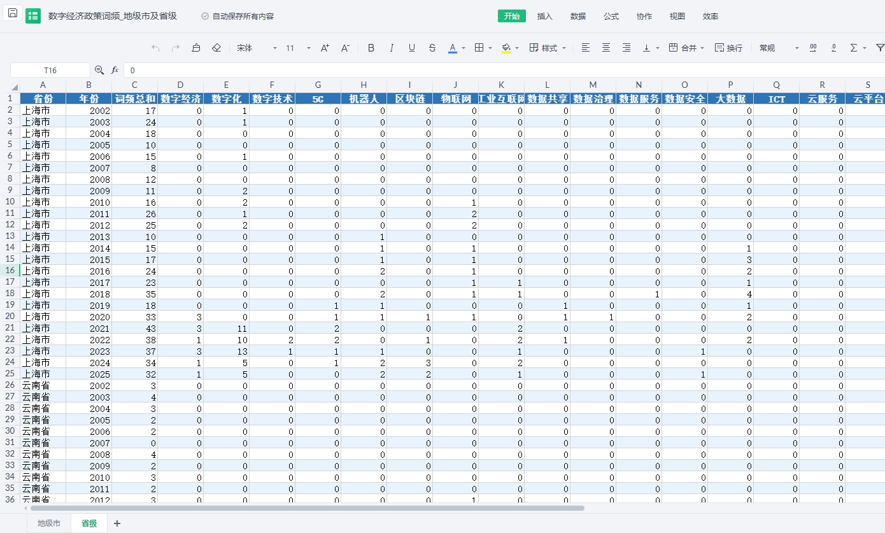Click the green spreadsheet app icon
Viewport: 885px width, 533px height.
pyautogui.click(x=33, y=17)
